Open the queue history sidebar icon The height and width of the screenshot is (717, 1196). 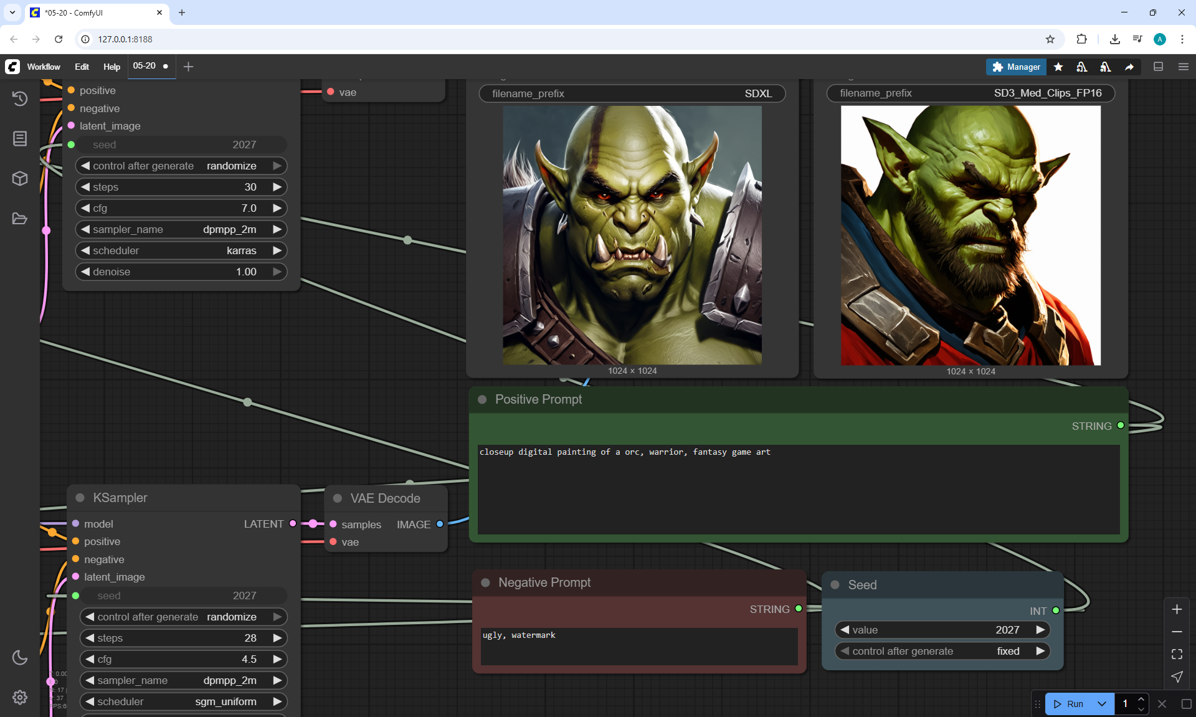click(x=20, y=98)
